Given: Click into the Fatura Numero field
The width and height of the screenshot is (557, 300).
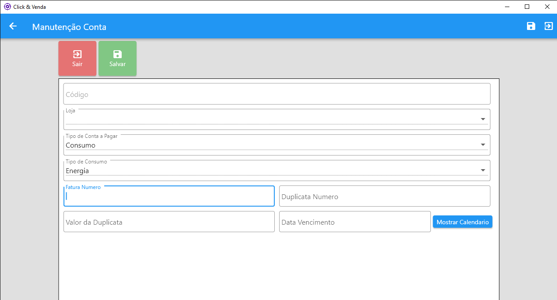Looking at the screenshot, I should point(169,197).
